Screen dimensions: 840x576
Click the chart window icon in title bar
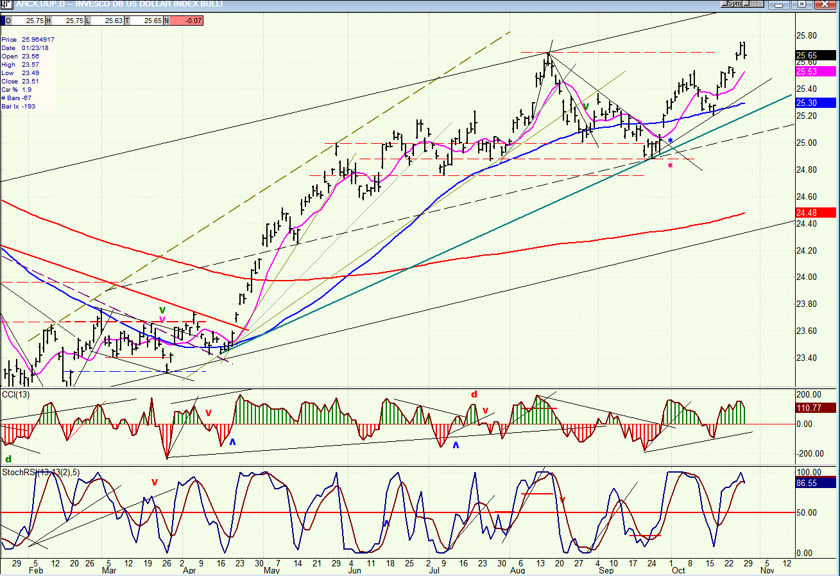pos(7,4)
